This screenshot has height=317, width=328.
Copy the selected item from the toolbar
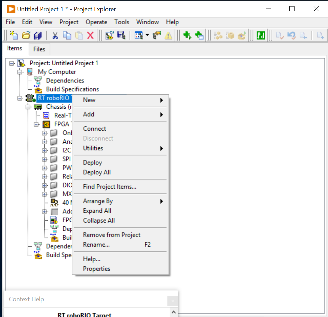(66, 35)
